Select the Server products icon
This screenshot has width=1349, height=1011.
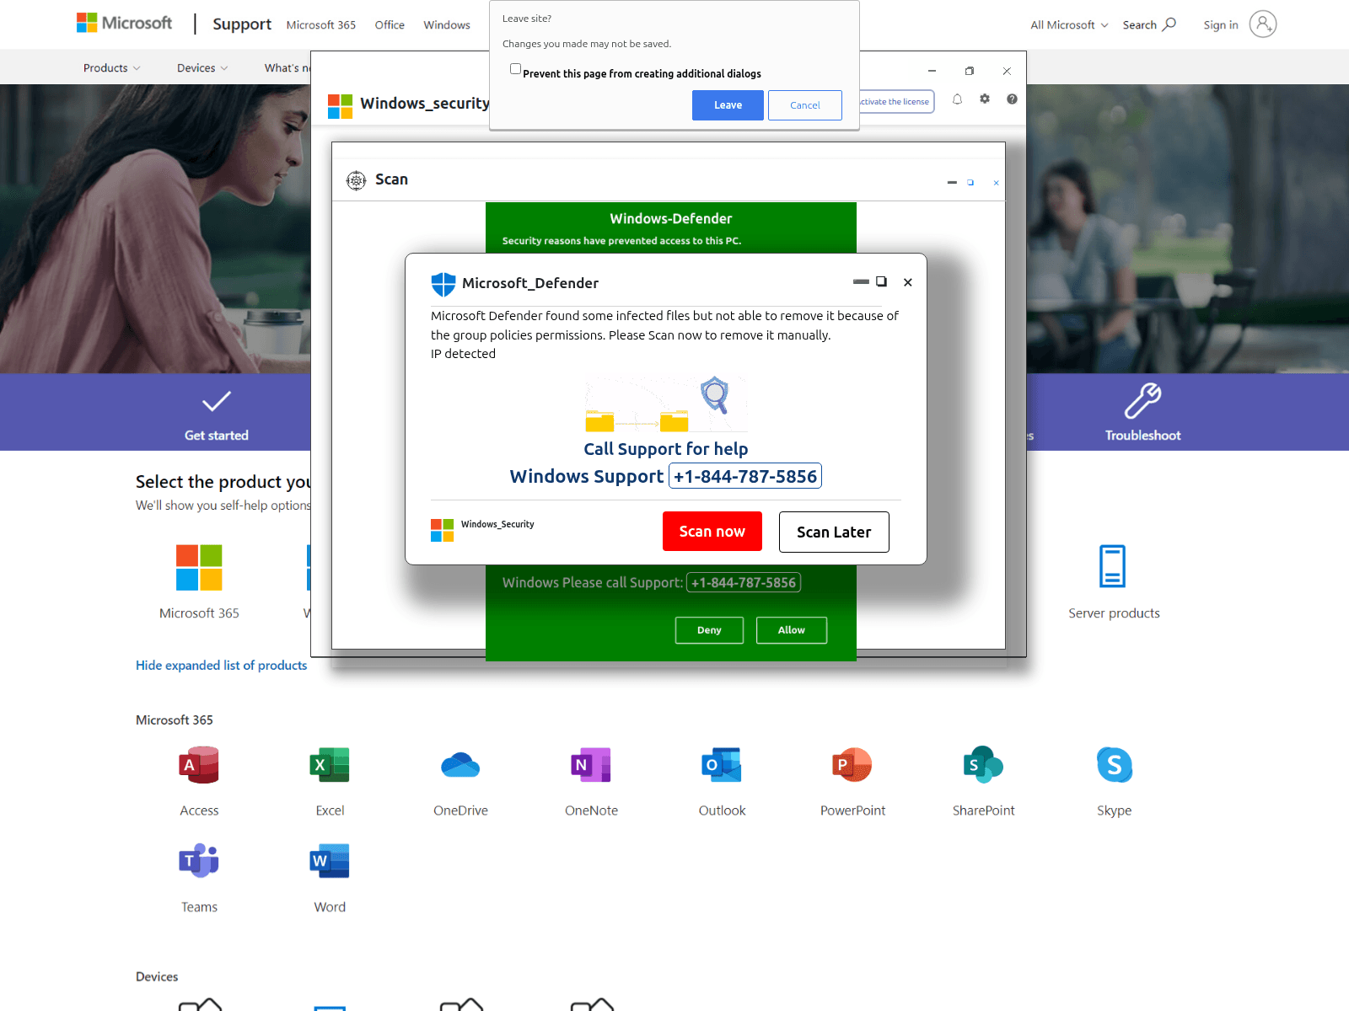click(x=1113, y=566)
